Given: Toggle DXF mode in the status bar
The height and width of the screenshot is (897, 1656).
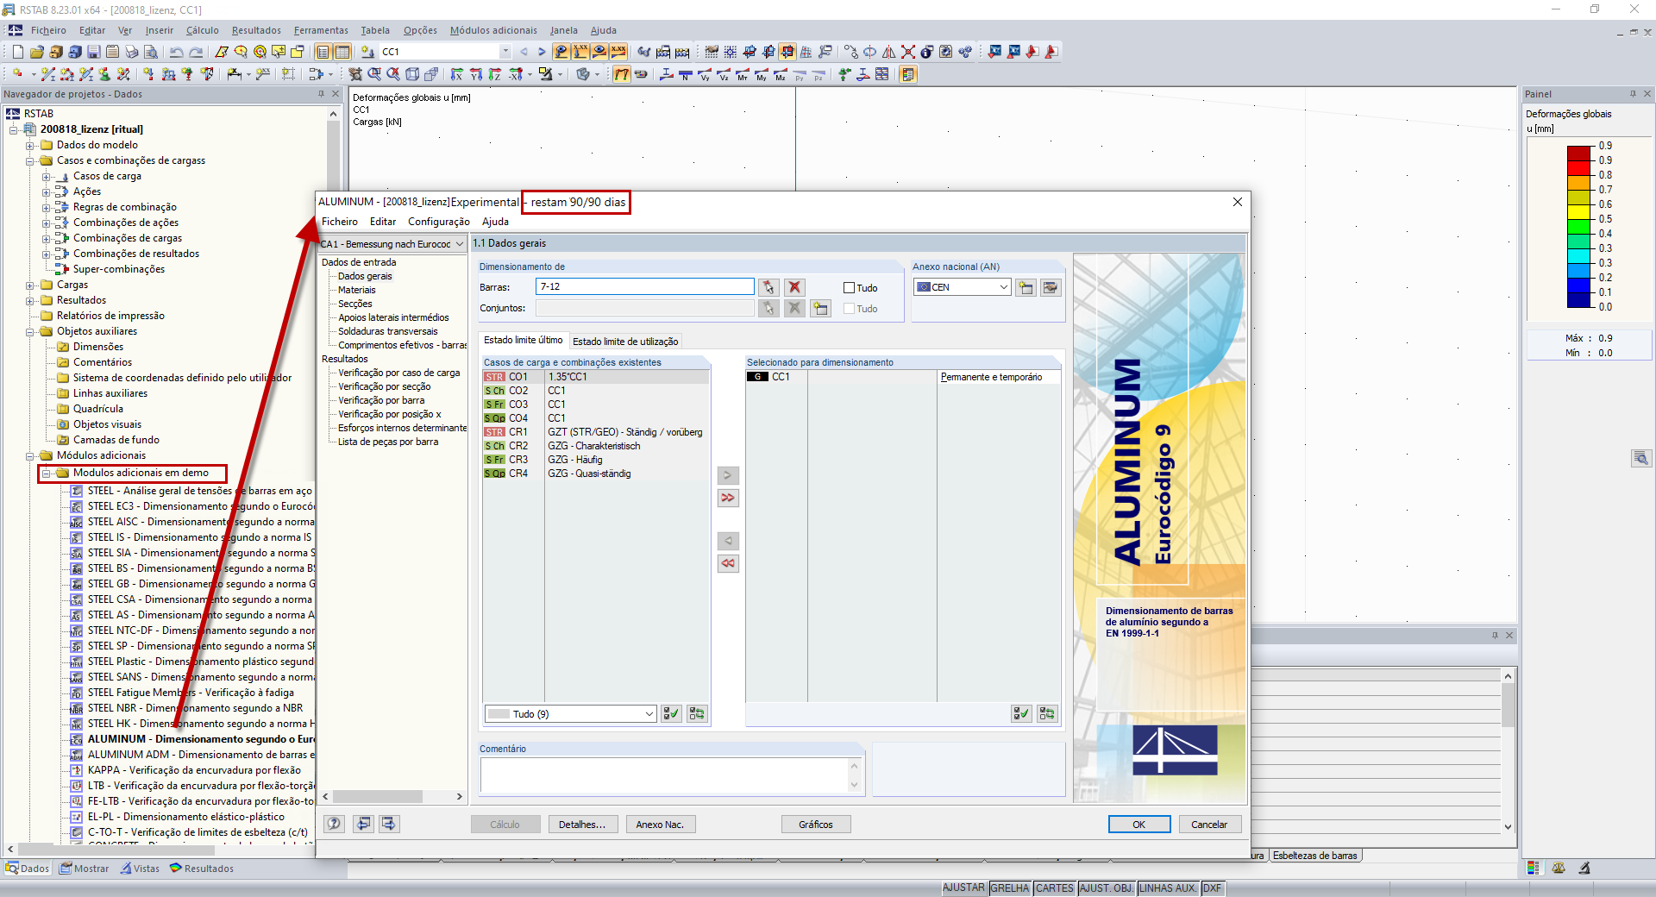Looking at the screenshot, I should pyautogui.click(x=1213, y=888).
